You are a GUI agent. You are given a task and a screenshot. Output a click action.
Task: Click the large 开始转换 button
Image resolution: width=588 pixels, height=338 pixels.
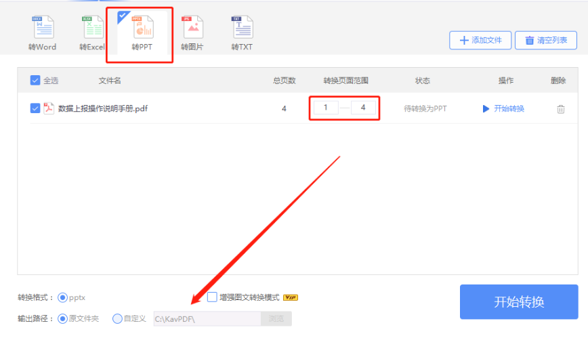(519, 301)
